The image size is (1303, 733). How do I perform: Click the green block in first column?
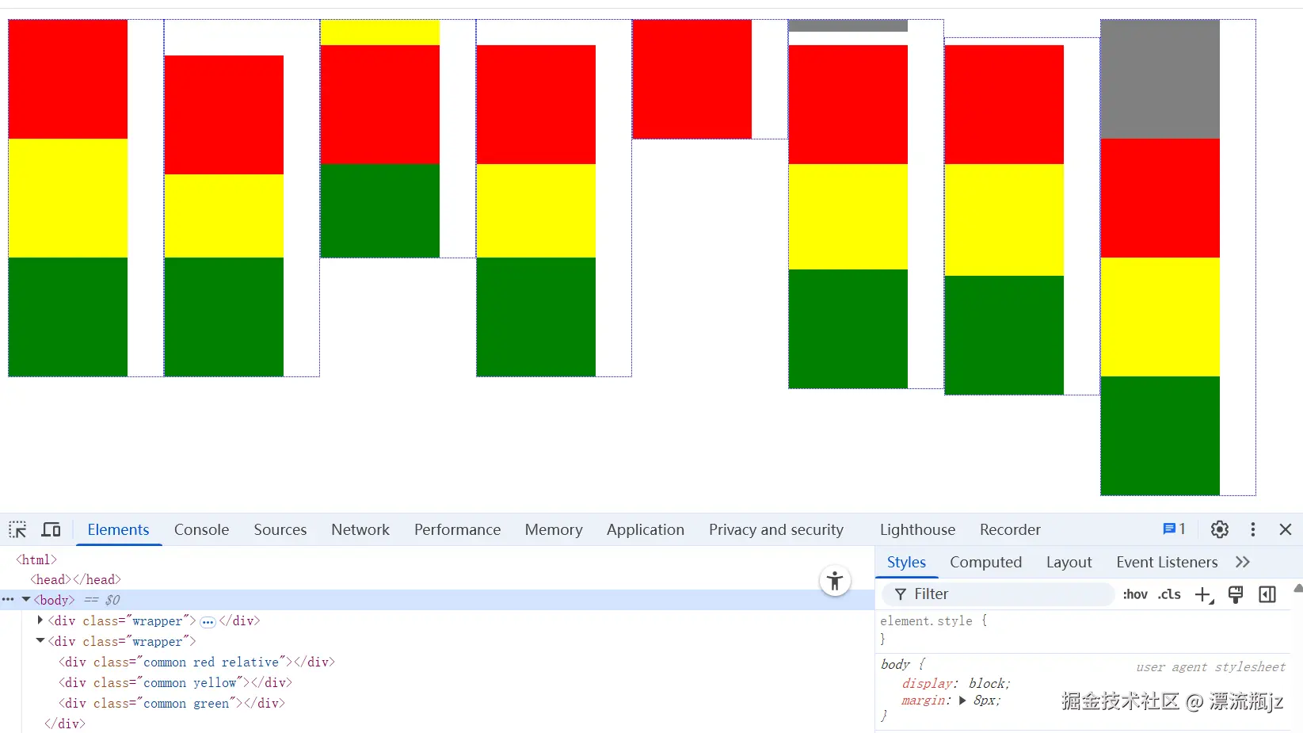click(x=67, y=317)
